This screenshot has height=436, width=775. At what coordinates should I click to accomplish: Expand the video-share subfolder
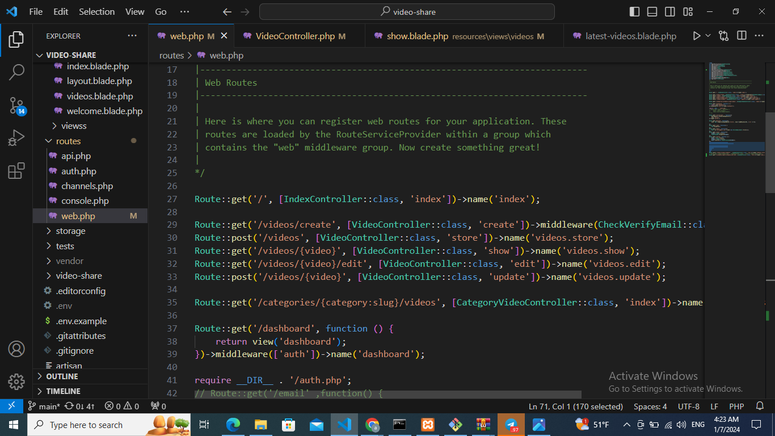(91, 276)
